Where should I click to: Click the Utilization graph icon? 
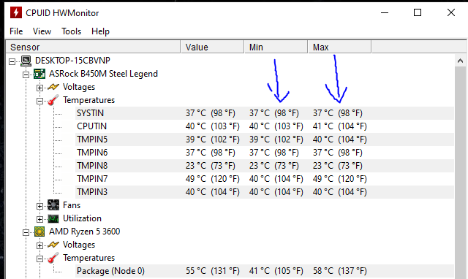click(x=53, y=218)
